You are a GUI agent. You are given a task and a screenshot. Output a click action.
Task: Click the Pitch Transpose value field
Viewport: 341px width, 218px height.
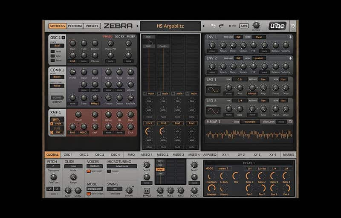click(x=53, y=166)
